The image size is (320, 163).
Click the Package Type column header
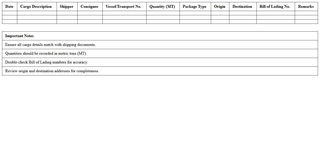(x=195, y=7)
